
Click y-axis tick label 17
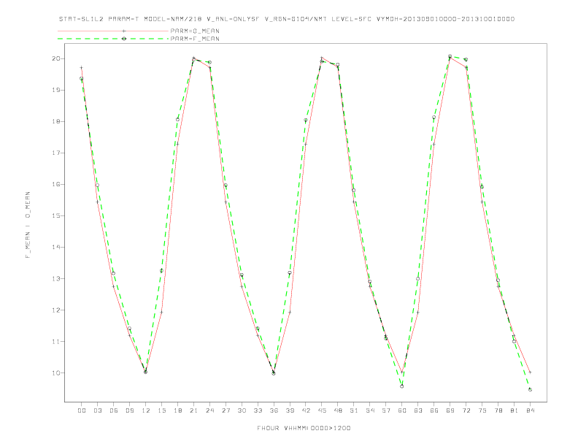click(x=55, y=153)
